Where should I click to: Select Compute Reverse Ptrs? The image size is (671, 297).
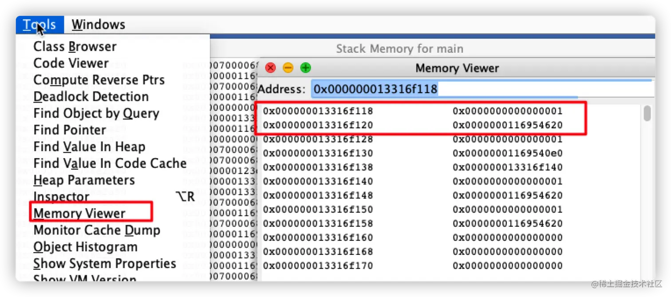[99, 80]
